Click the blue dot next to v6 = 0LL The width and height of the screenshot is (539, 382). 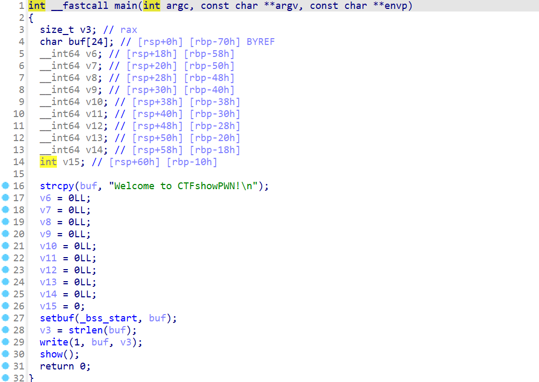coord(5,198)
